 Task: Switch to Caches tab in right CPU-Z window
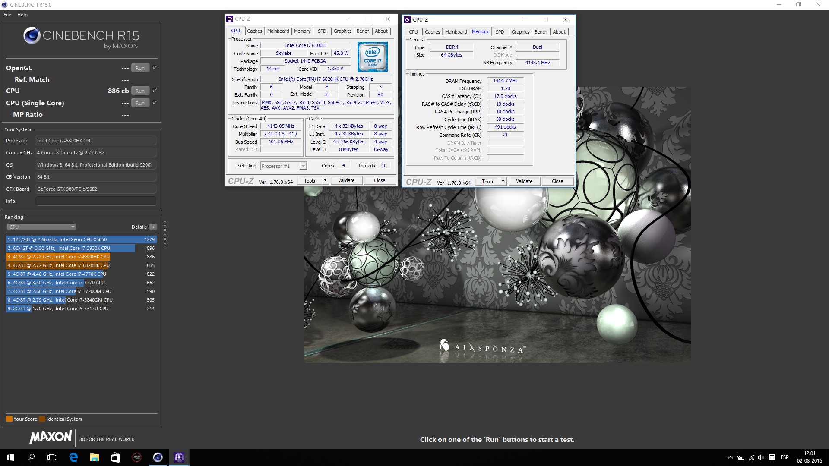click(433, 32)
